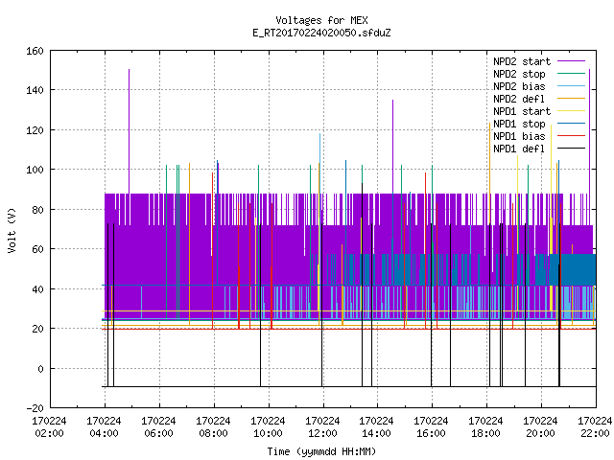Click the Volt (V) y-axis label
Screen dimensions: 614x460
coord(12,230)
